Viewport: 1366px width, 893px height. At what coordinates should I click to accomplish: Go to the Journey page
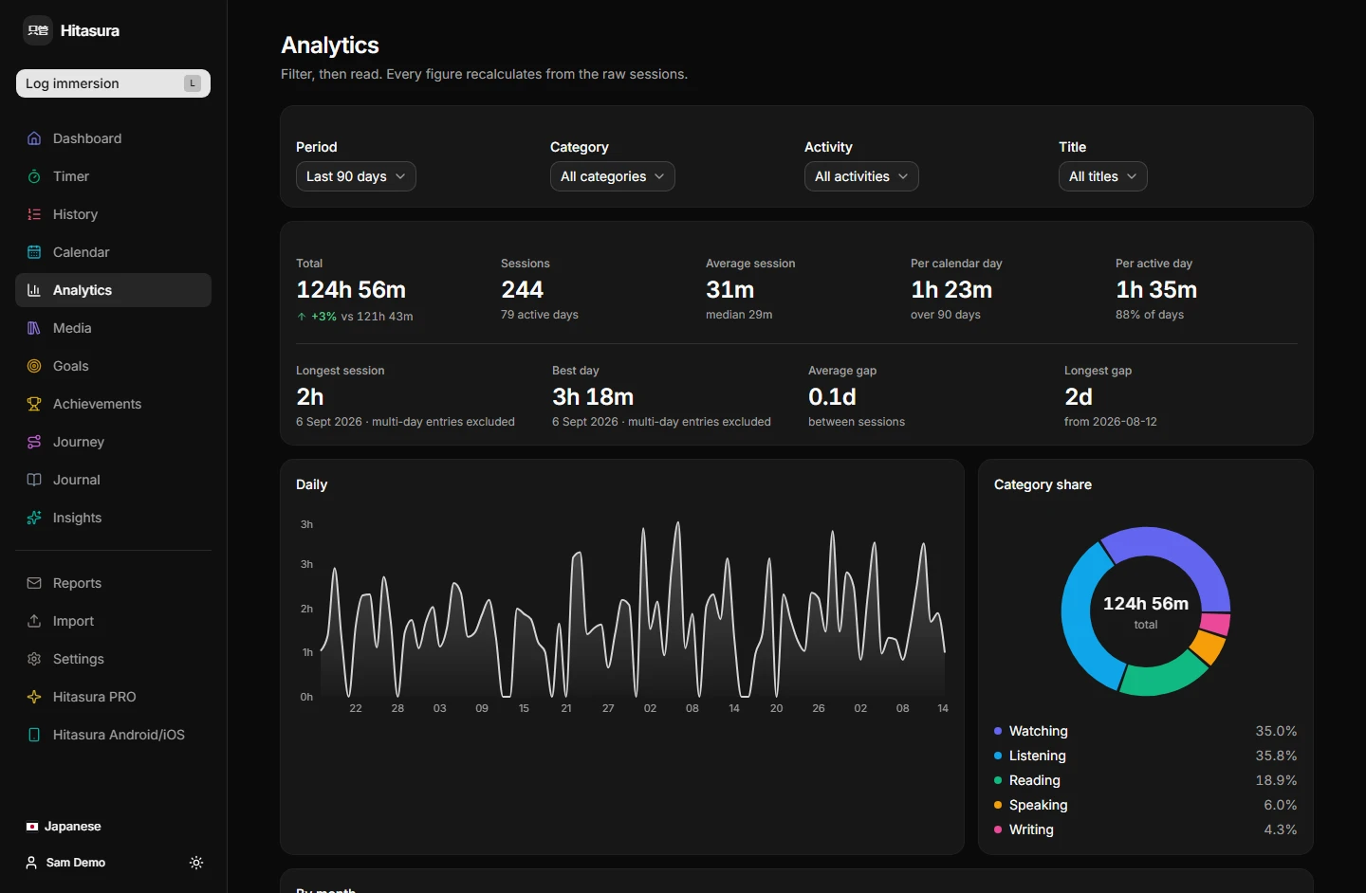(113, 442)
